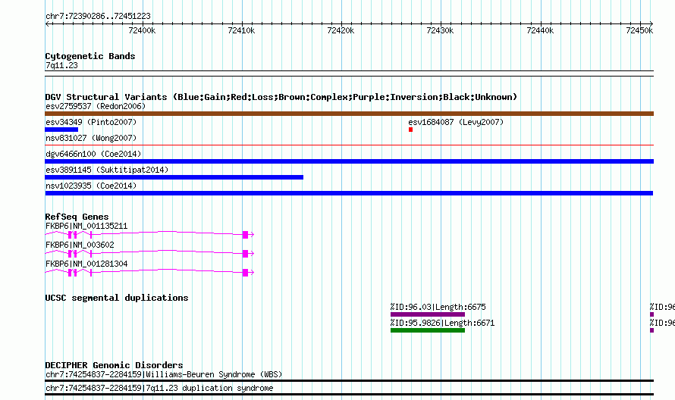The image size is (675, 400).
Task: Click the esv34349 (Pinto2007) label
Action: click(91, 122)
